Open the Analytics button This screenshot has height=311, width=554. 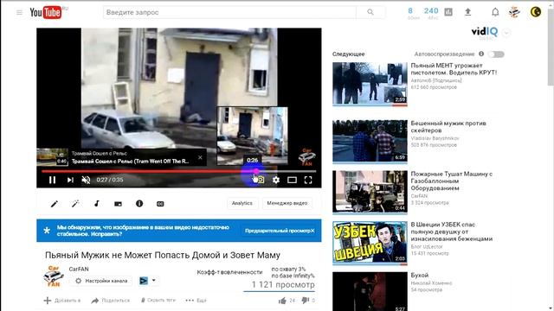click(242, 203)
